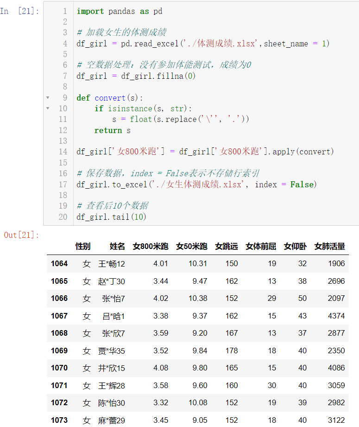Click the comment starting with '保存数据'
This screenshot has height=427, width=359.
168,173
